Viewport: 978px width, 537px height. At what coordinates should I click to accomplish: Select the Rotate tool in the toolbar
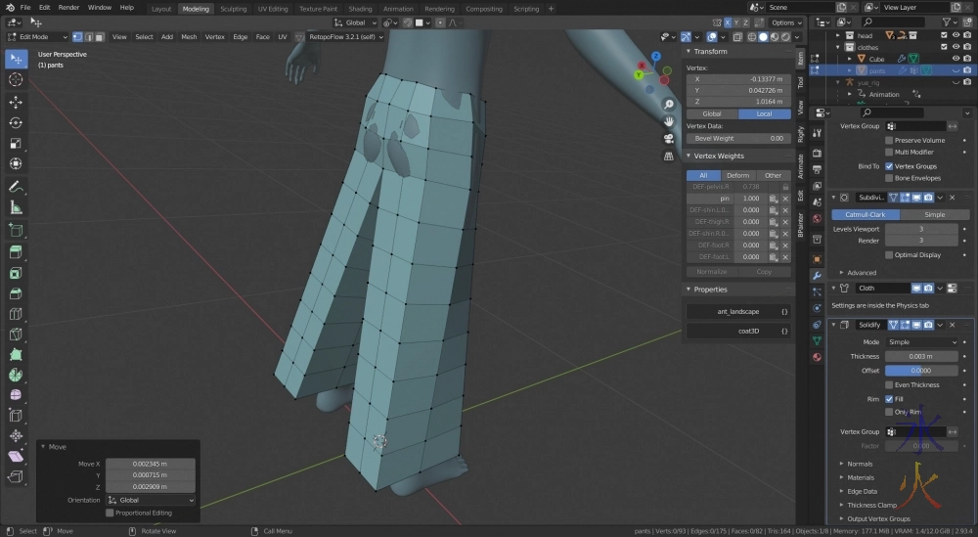[16, 122]
